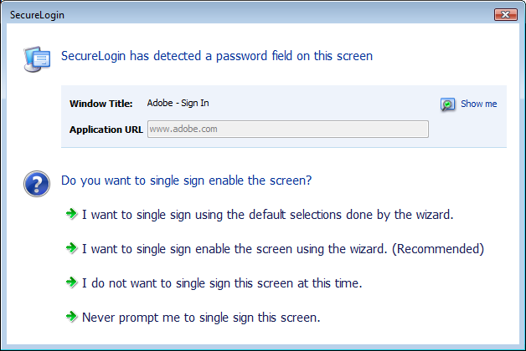Decline single sign for this screen at this time

(x=222, y=283)
